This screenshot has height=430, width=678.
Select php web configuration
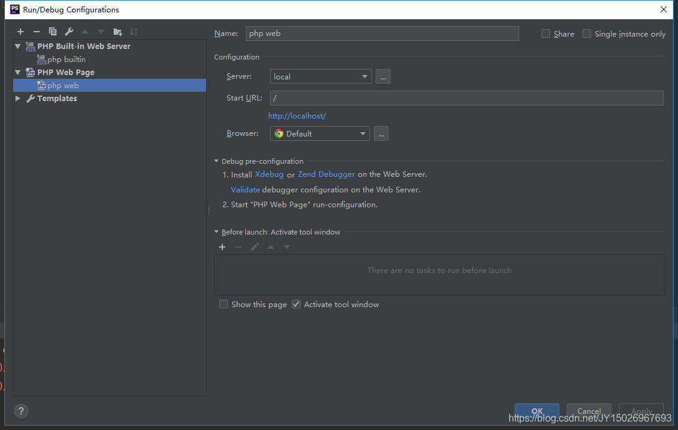[109, 85]
